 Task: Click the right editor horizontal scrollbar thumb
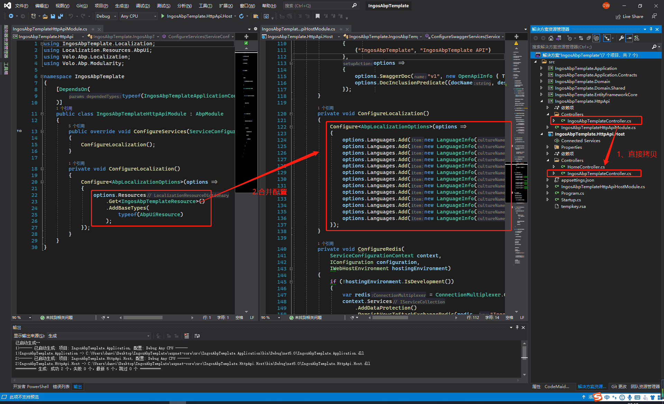point(390,318)
